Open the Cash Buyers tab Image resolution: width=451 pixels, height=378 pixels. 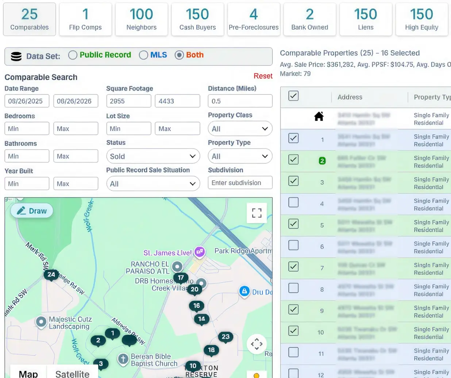[197, 19]
